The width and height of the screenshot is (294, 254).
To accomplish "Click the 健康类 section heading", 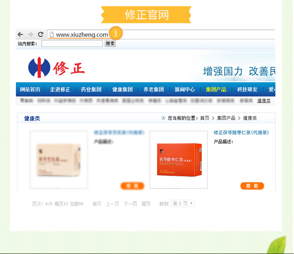I will point(32,118).
